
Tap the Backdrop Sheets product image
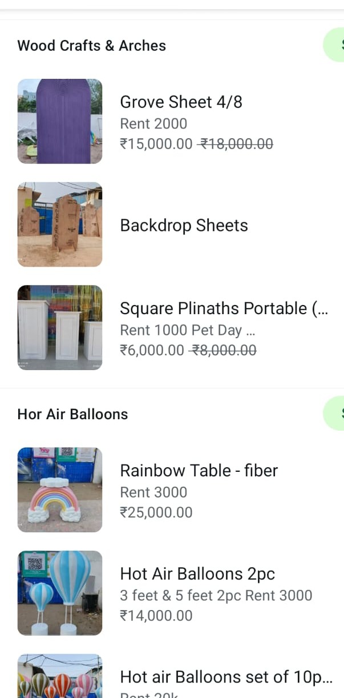(x=60, y=224)
